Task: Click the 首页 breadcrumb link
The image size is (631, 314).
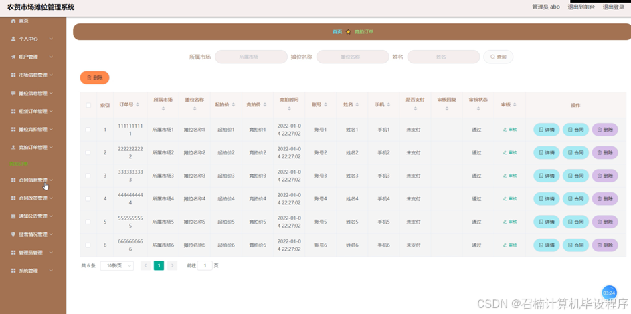Action: pos(337,32)
